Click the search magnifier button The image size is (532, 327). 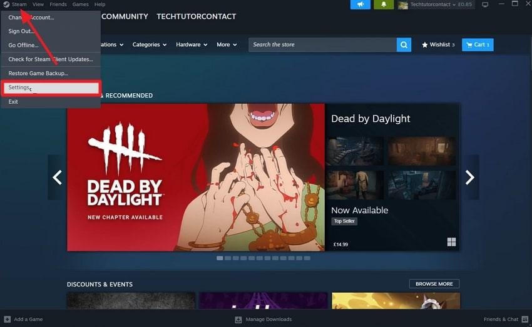[404, 45]
